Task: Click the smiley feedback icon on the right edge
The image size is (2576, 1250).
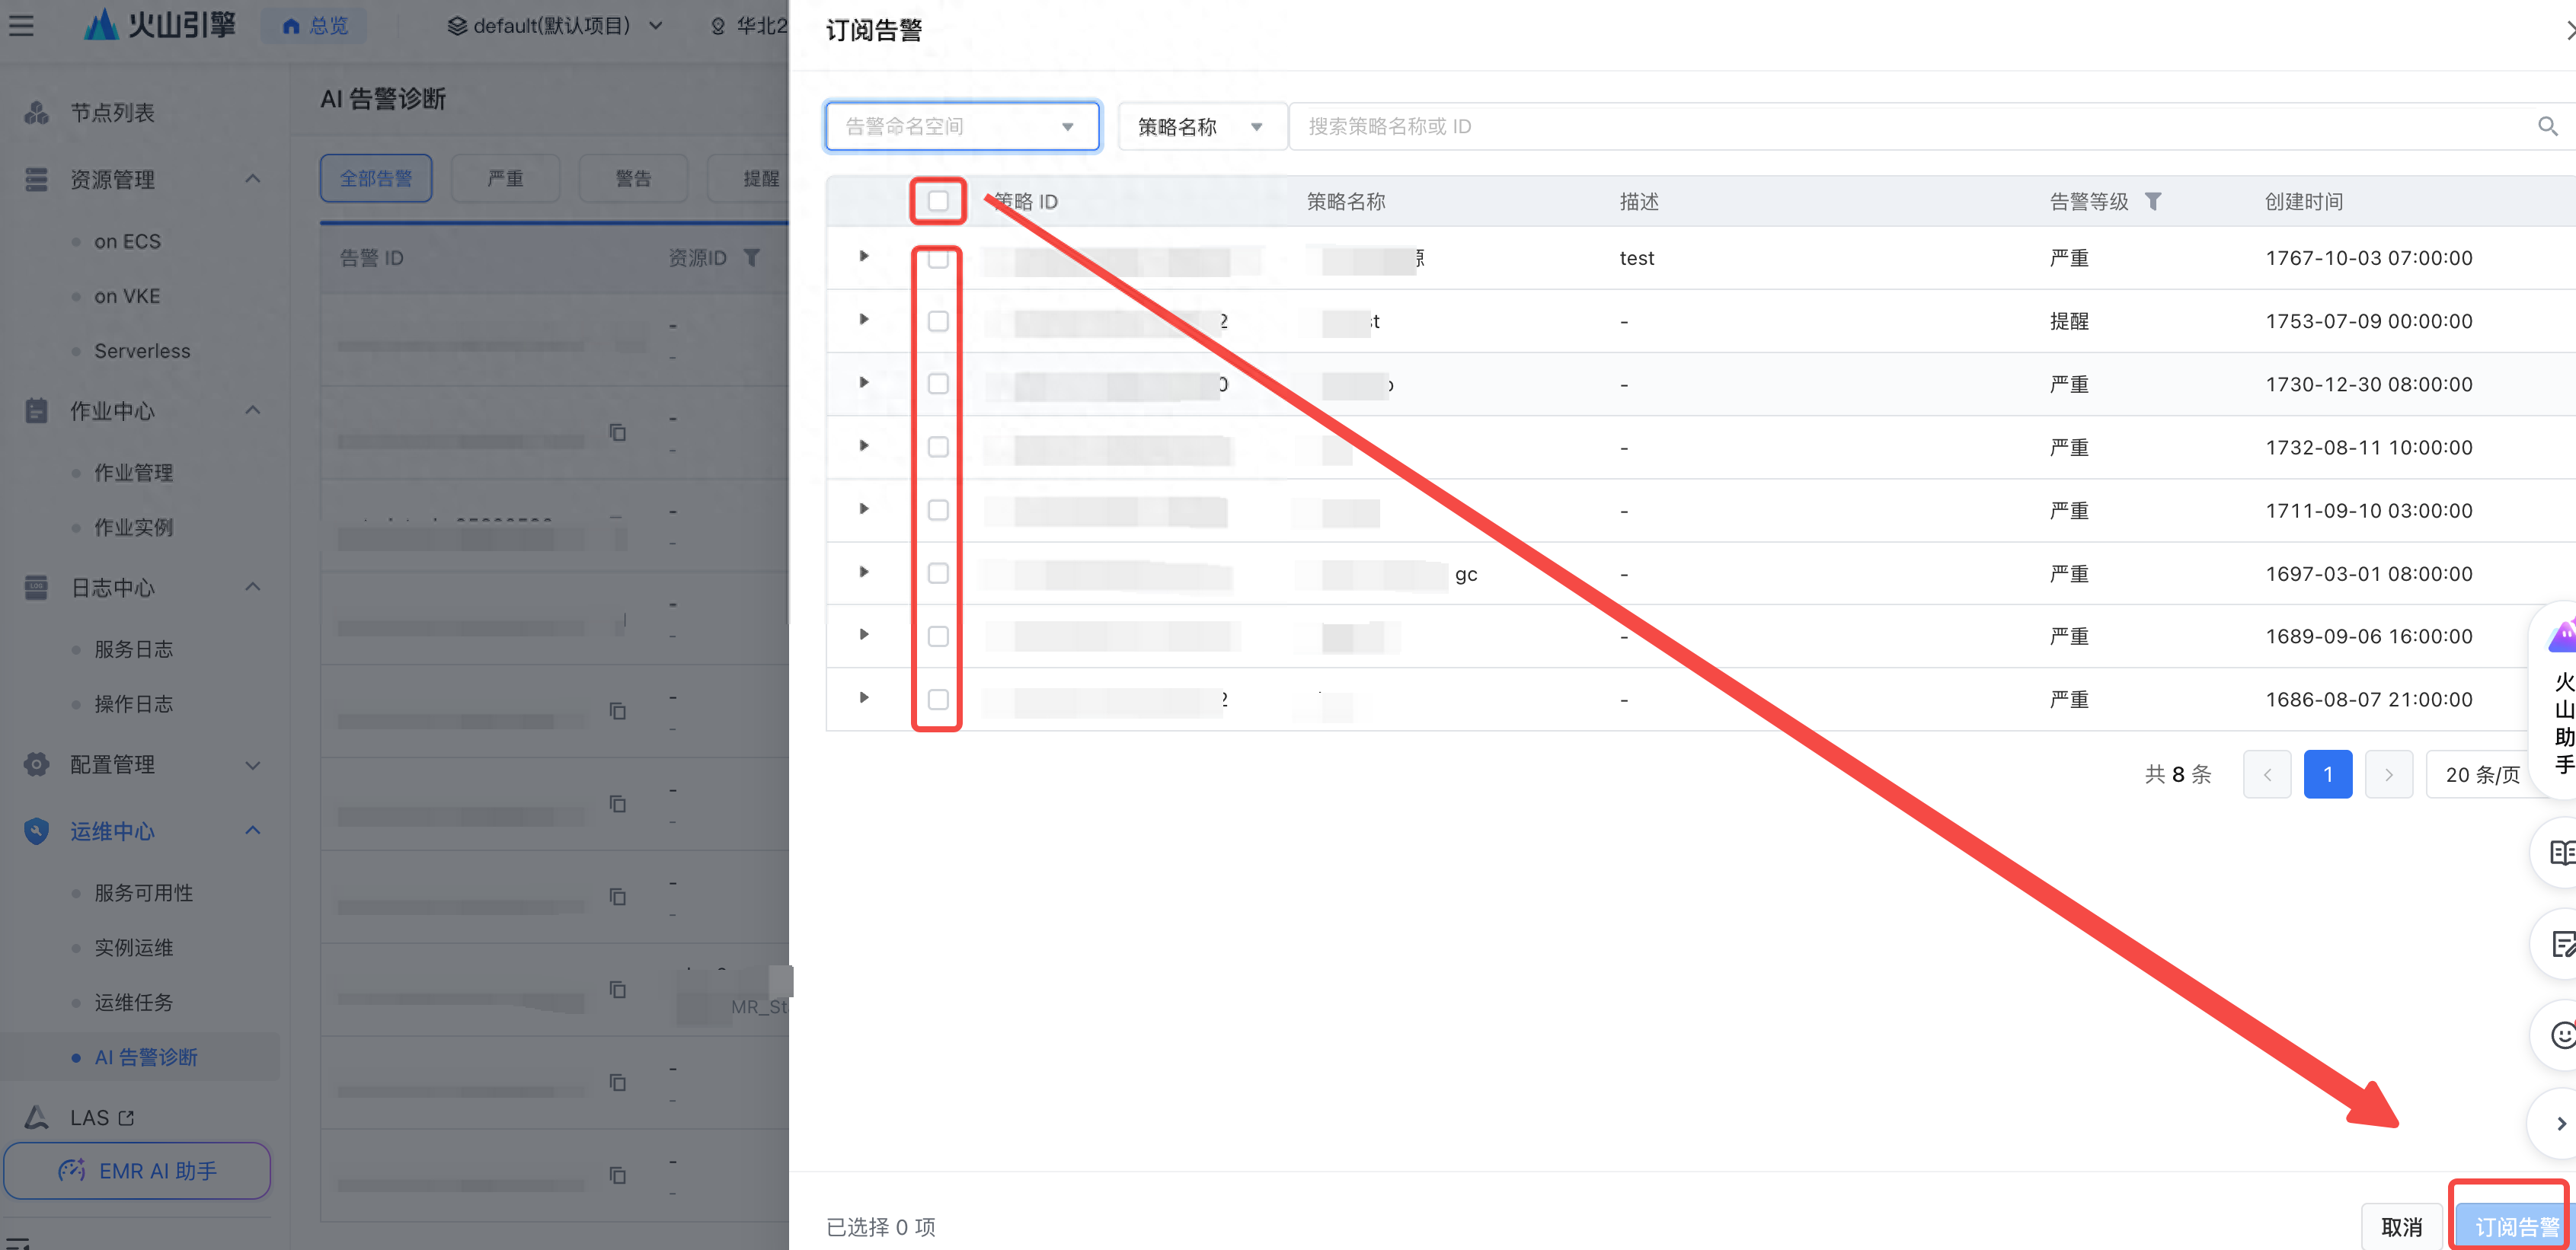Action: tap(2562, 1034)
